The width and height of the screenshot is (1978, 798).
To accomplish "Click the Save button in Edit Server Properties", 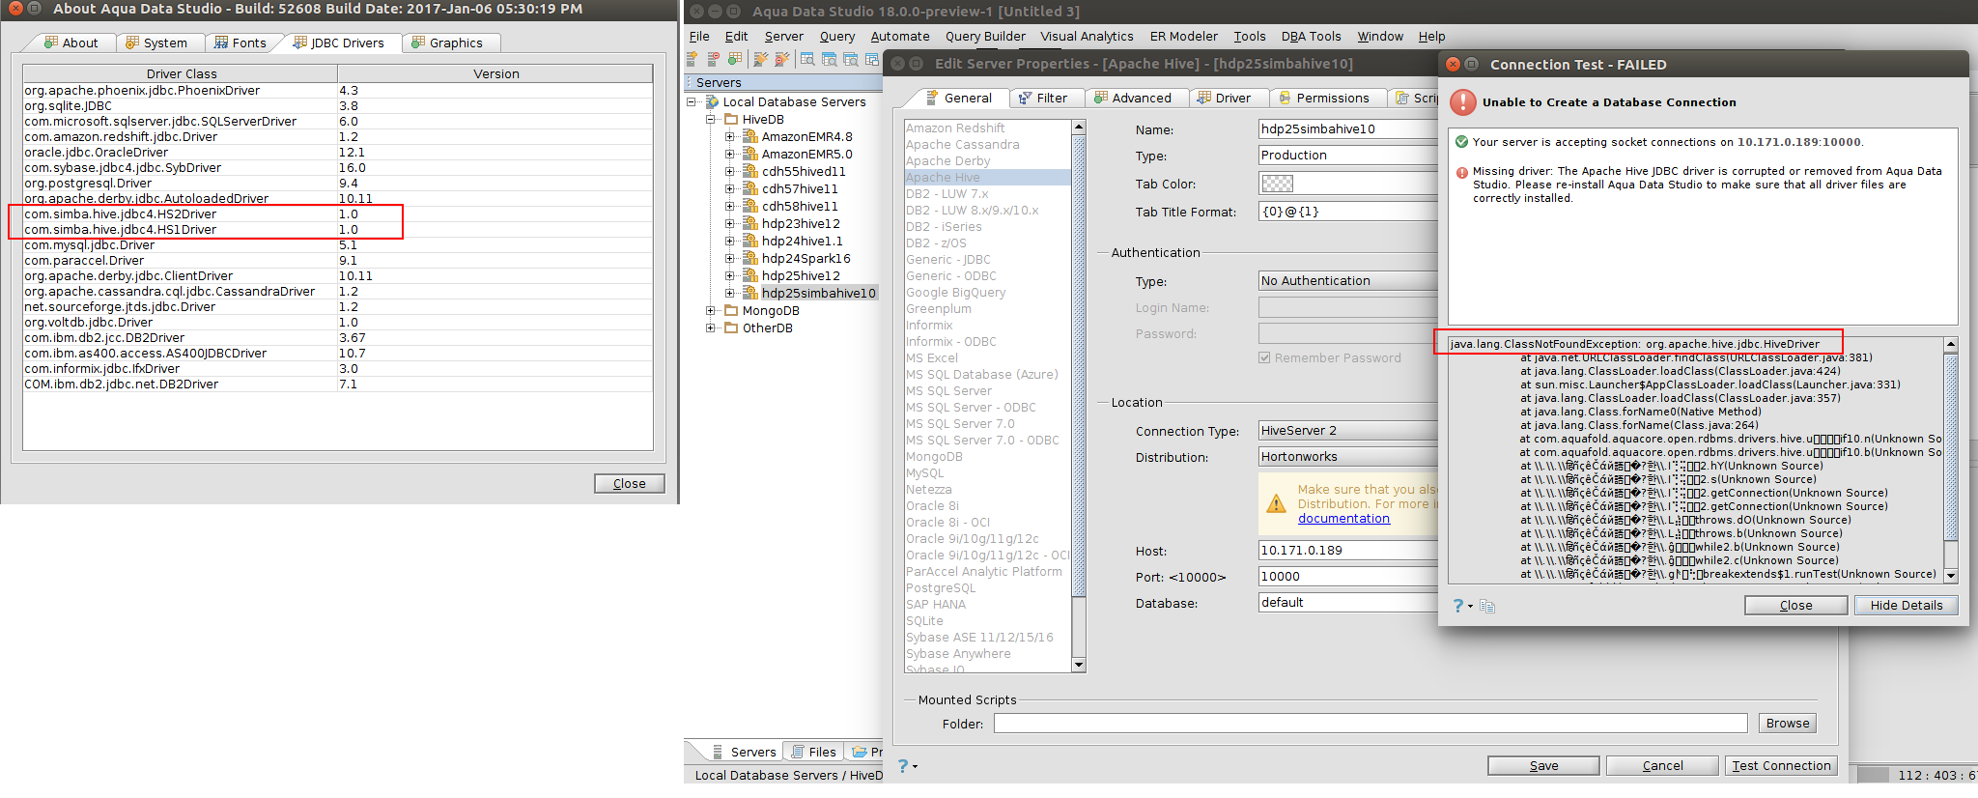I will click(1543, 765).
